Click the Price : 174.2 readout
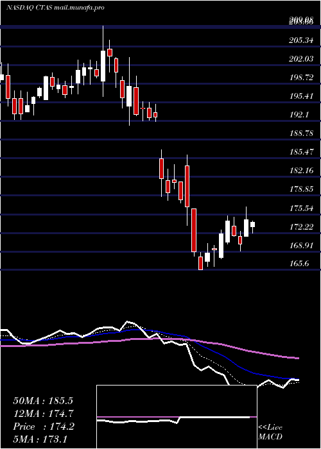This screenshot has height=449, width=321. [x=44, y=427]
